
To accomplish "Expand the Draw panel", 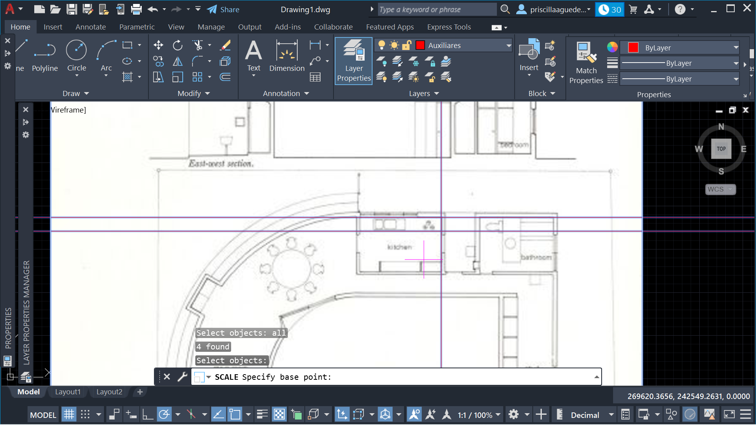I will 76,94.
